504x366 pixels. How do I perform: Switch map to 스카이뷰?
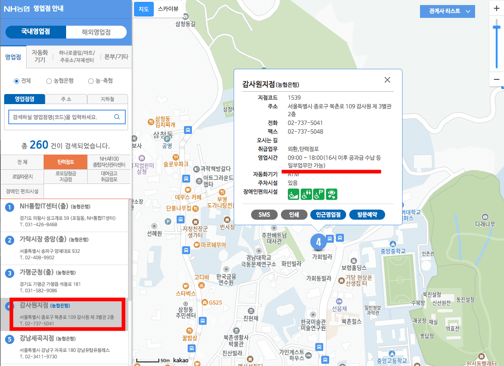(x=168, y=9)
